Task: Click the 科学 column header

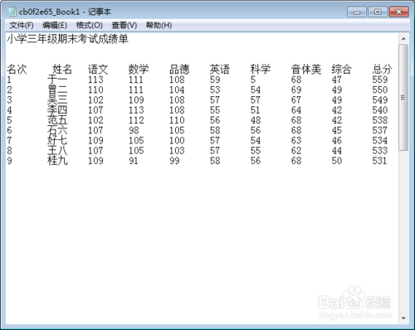Action: [x=261, y=69]
